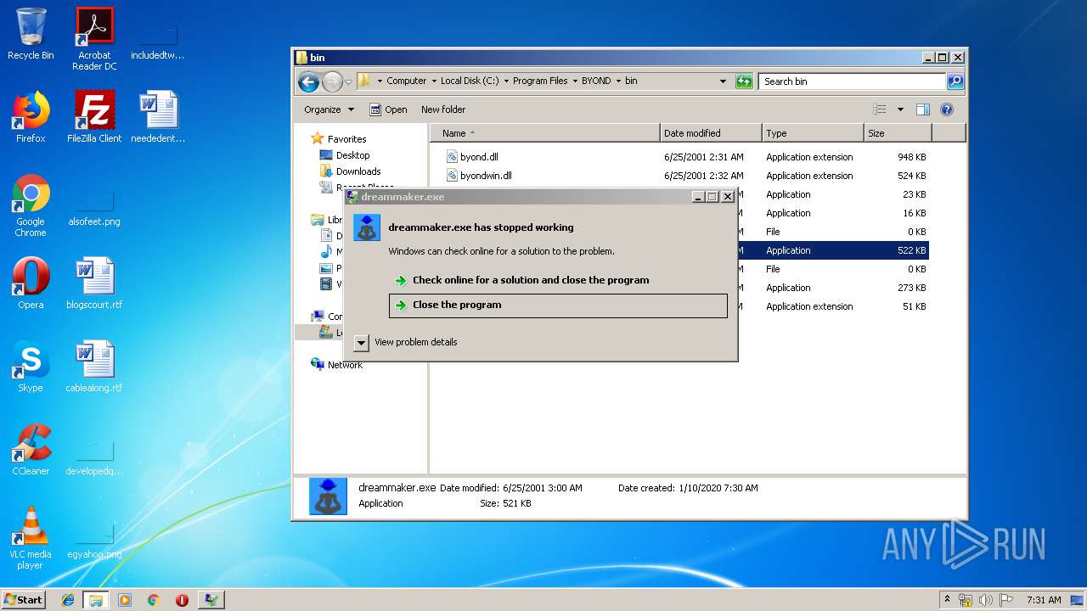Click New folder in the Explorer toolbar
The image size is (1087, 611).
coord(443,109)
